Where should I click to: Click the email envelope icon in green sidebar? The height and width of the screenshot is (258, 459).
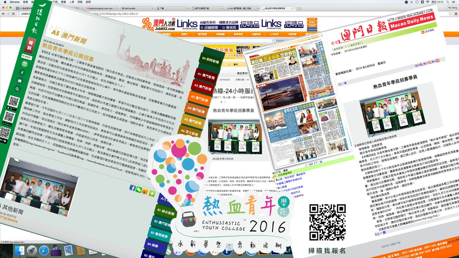click(20, 81)
